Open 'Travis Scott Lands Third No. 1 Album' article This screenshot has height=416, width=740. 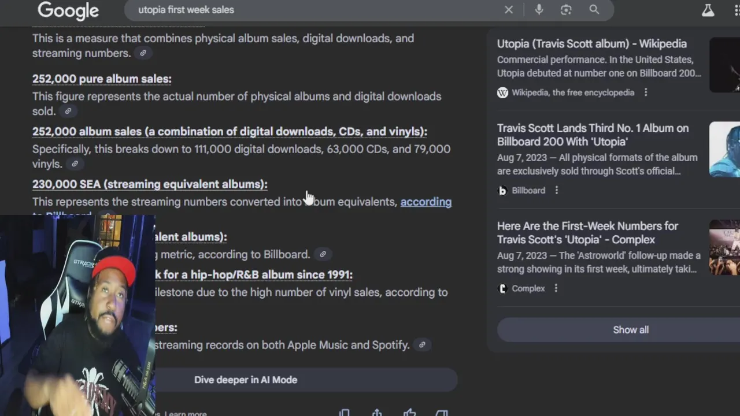[x=593, y=135]
